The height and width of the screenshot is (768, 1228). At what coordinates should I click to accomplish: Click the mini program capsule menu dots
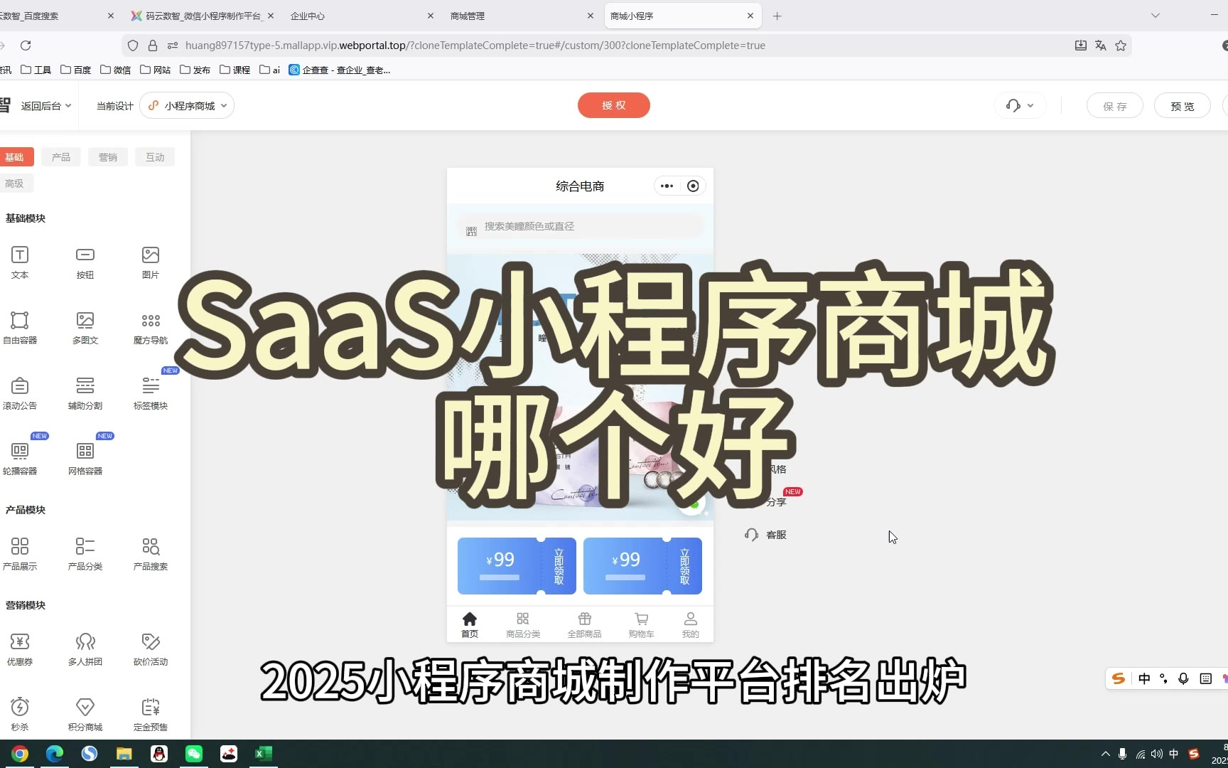point(667,186)
